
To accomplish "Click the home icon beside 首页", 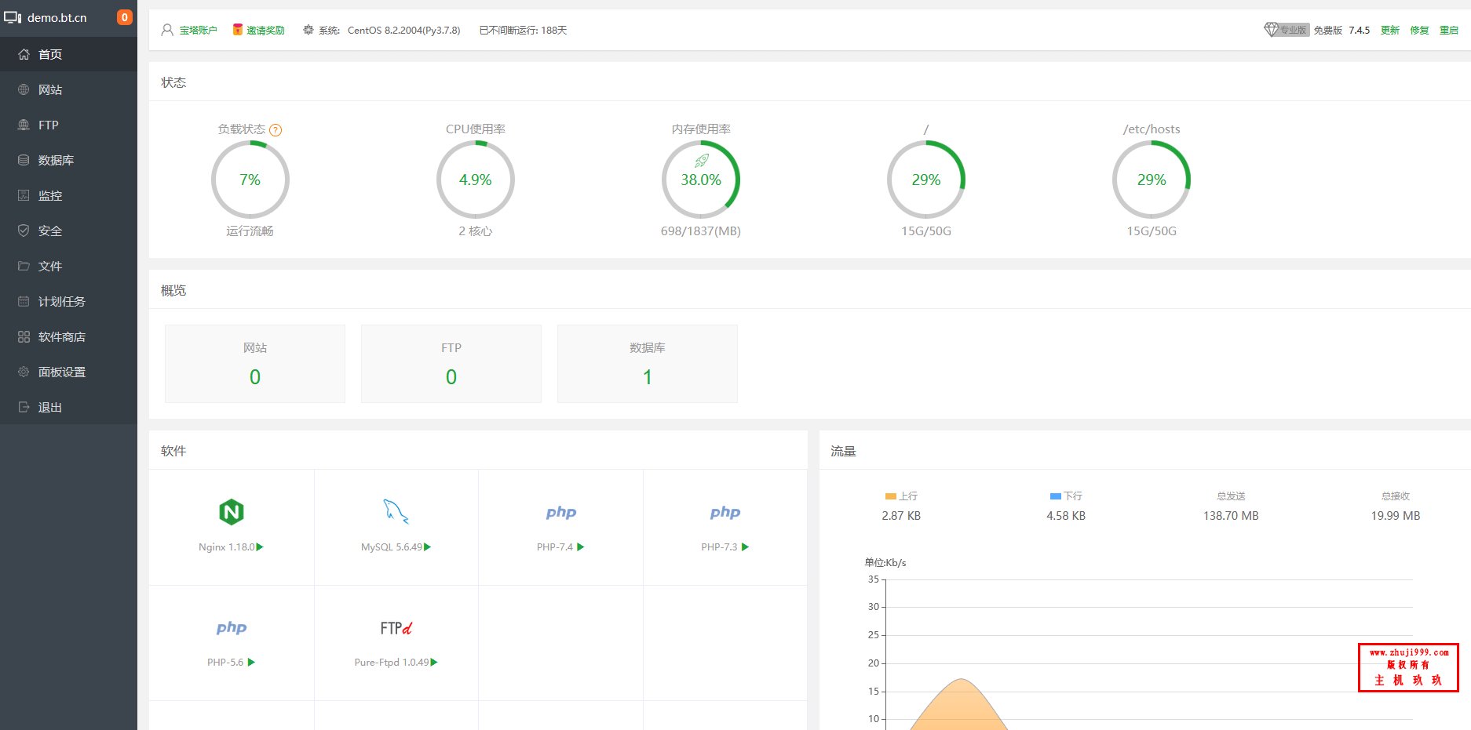I will click(x=24, y=54).
